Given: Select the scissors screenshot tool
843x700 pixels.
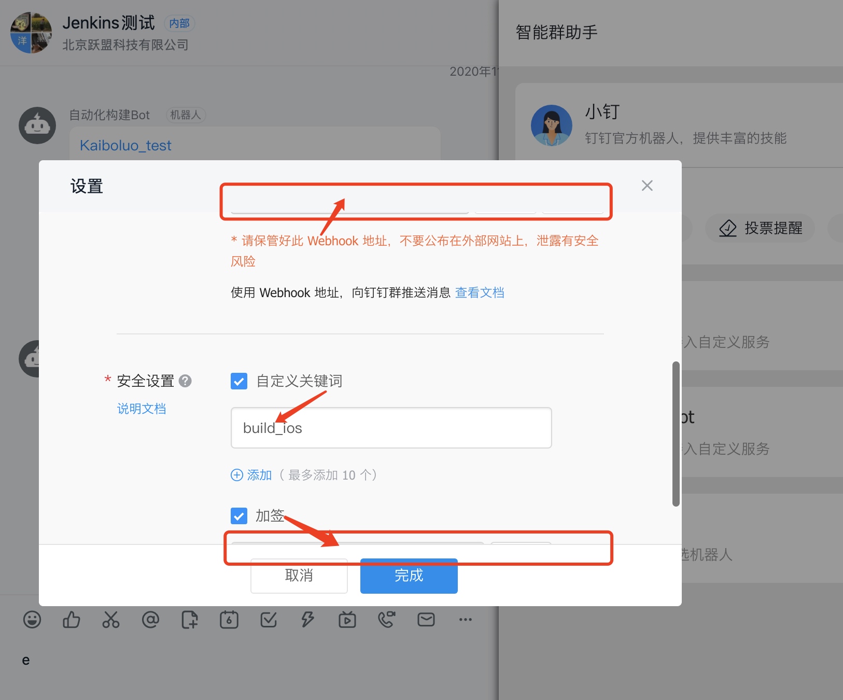Looking at the screenshot, I should 111,620.
